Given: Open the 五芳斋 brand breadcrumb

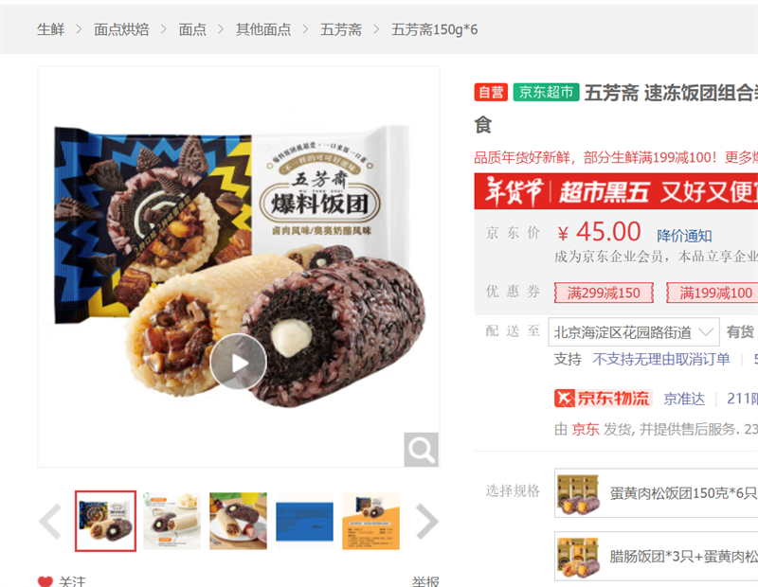Looking at the screenshot, I should click(341, 29).
